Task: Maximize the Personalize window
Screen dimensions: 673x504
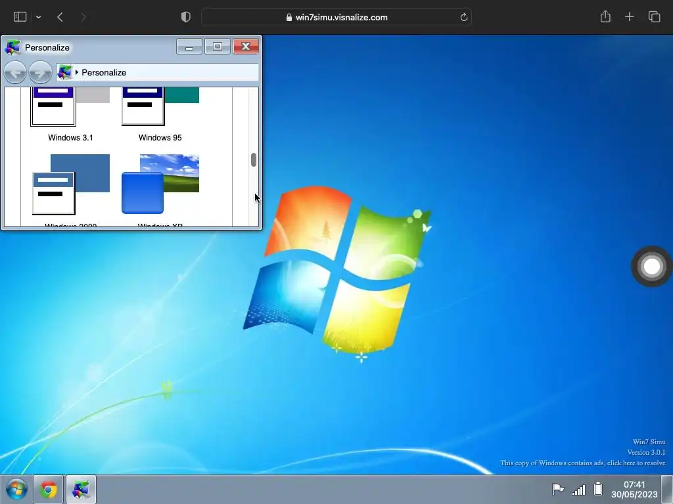Action: coord(217,47)
